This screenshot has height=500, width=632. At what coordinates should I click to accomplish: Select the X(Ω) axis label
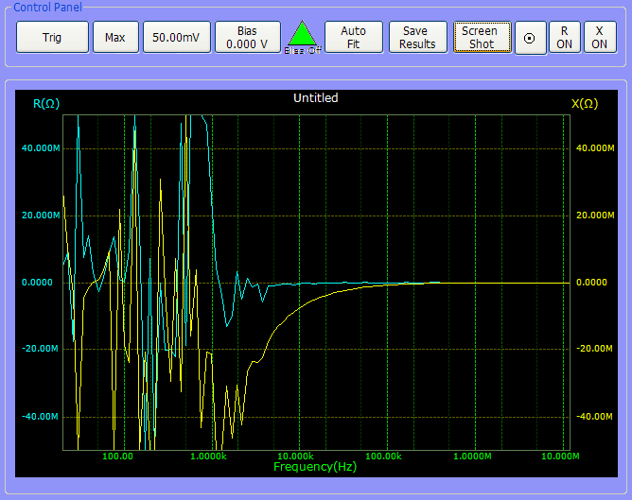[x=586, y=104]
